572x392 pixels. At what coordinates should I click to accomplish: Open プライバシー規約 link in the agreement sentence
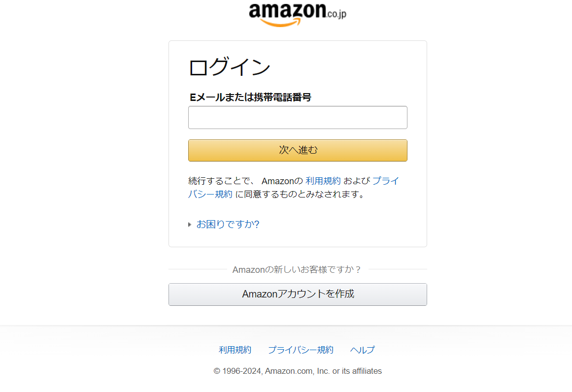tap(294, 188)
